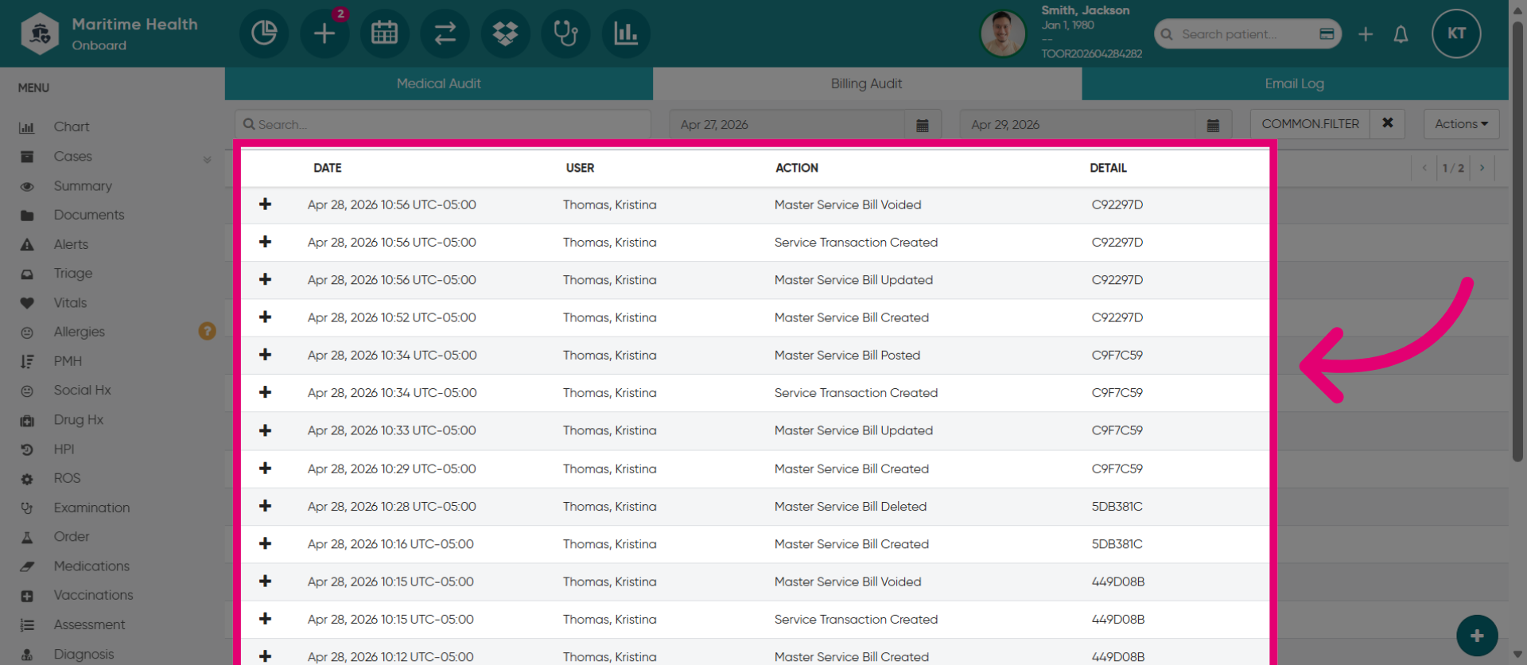This screenshot has height=665, width=1527.
Task: Sort by the ACTION column header
Action: 797,168
